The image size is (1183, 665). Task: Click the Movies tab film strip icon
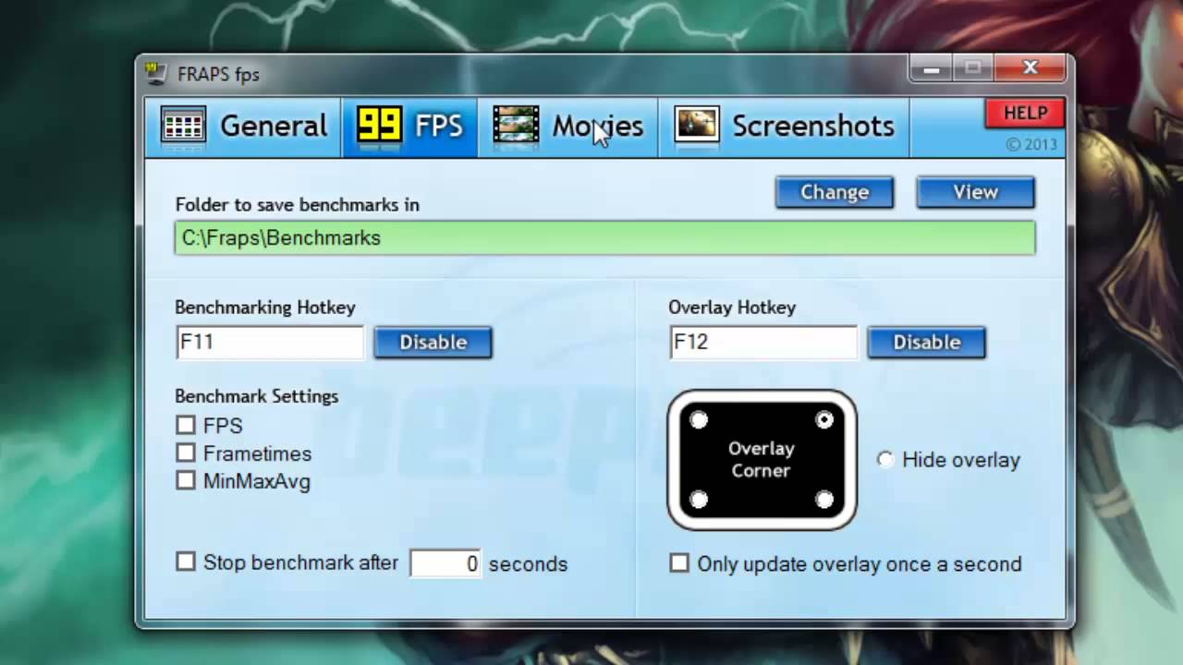coord(516,126)
